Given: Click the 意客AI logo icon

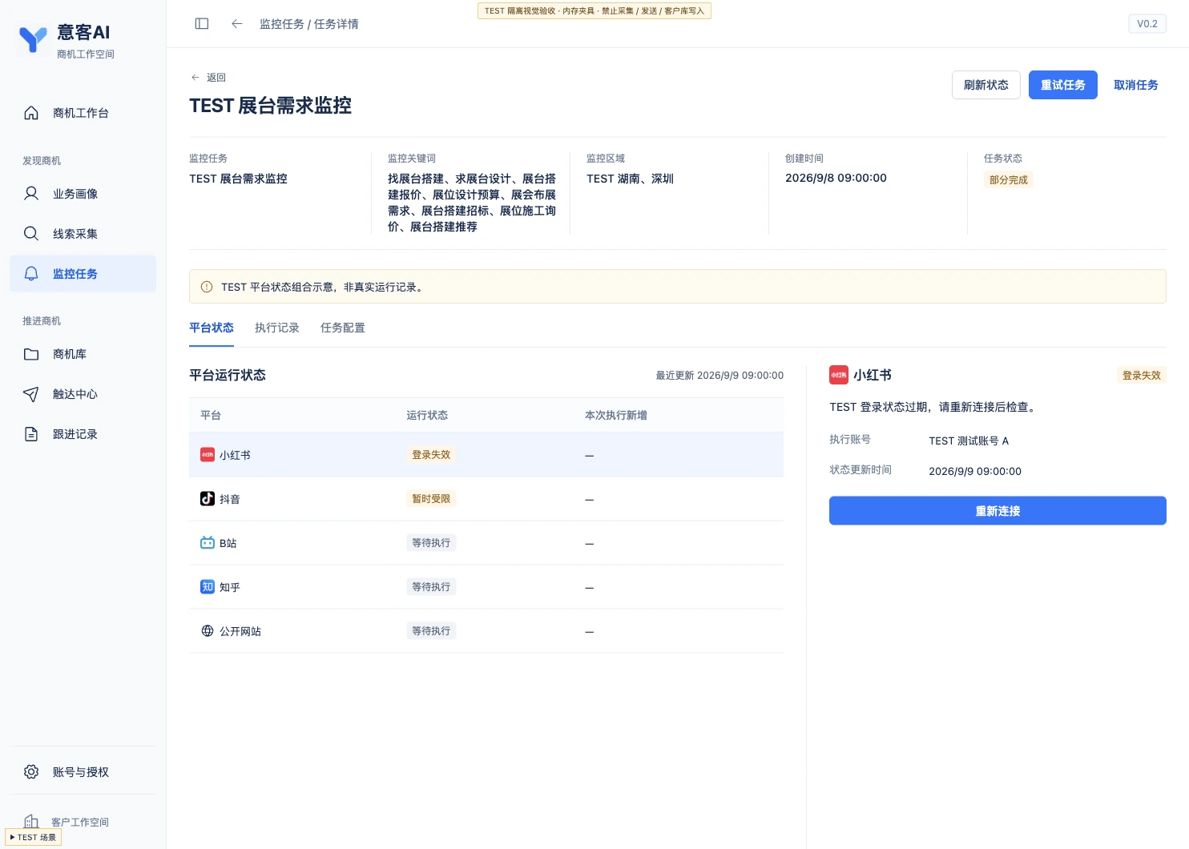Looking at the screenshot, I should 33,39.
